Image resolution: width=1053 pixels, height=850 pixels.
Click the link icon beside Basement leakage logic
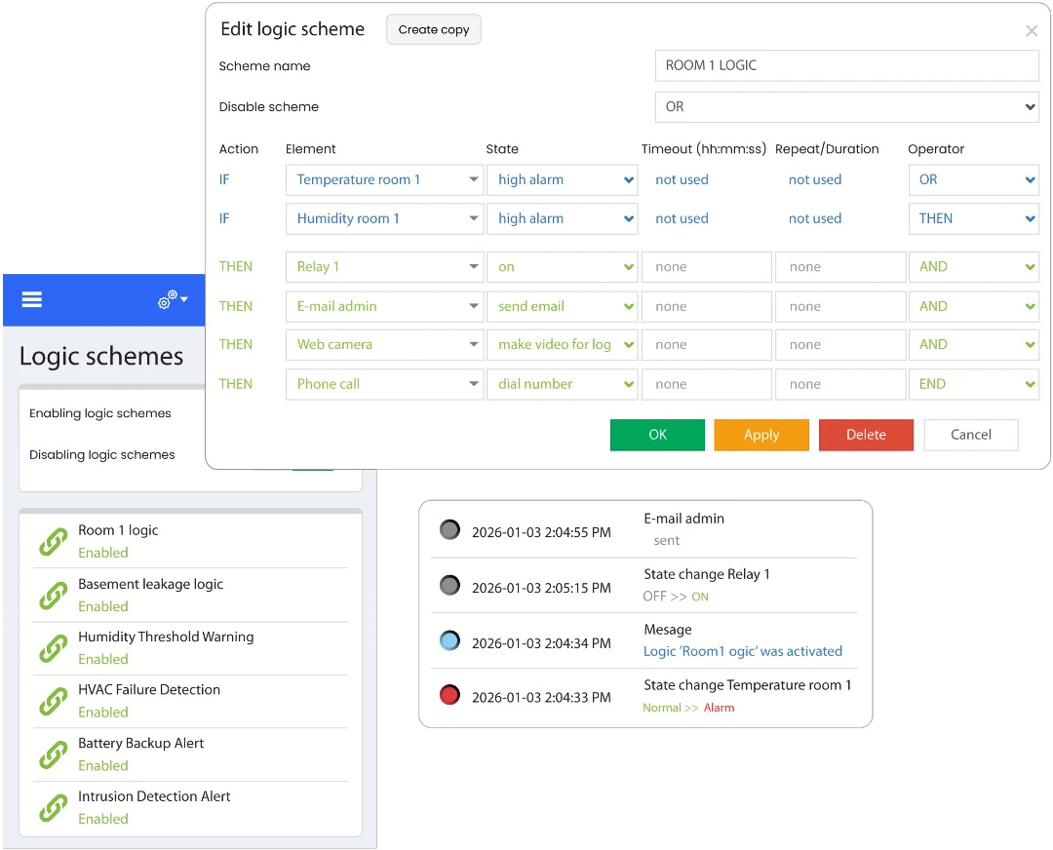click(54, 596)
